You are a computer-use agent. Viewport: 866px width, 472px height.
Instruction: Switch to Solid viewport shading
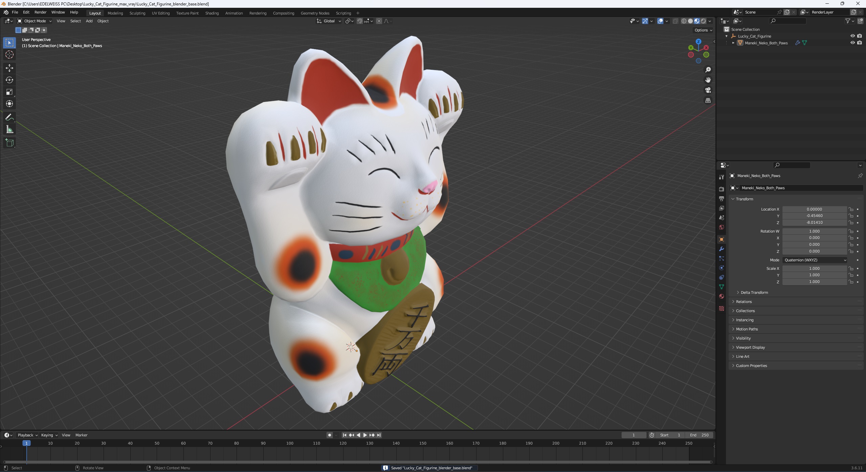tap(690, 21)
